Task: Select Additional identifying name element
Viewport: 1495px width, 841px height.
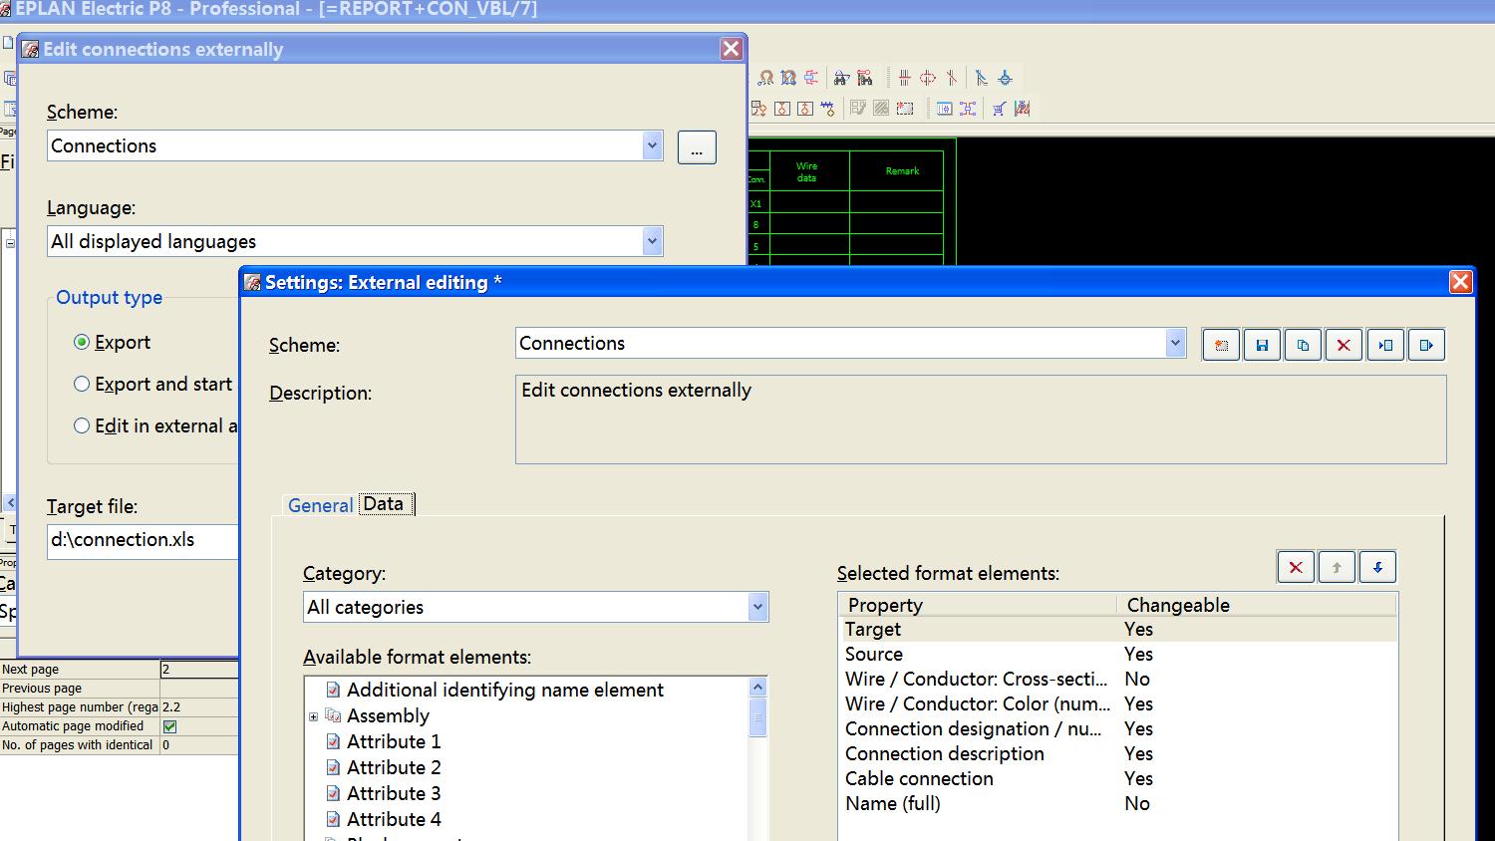Action: [504, 690]
